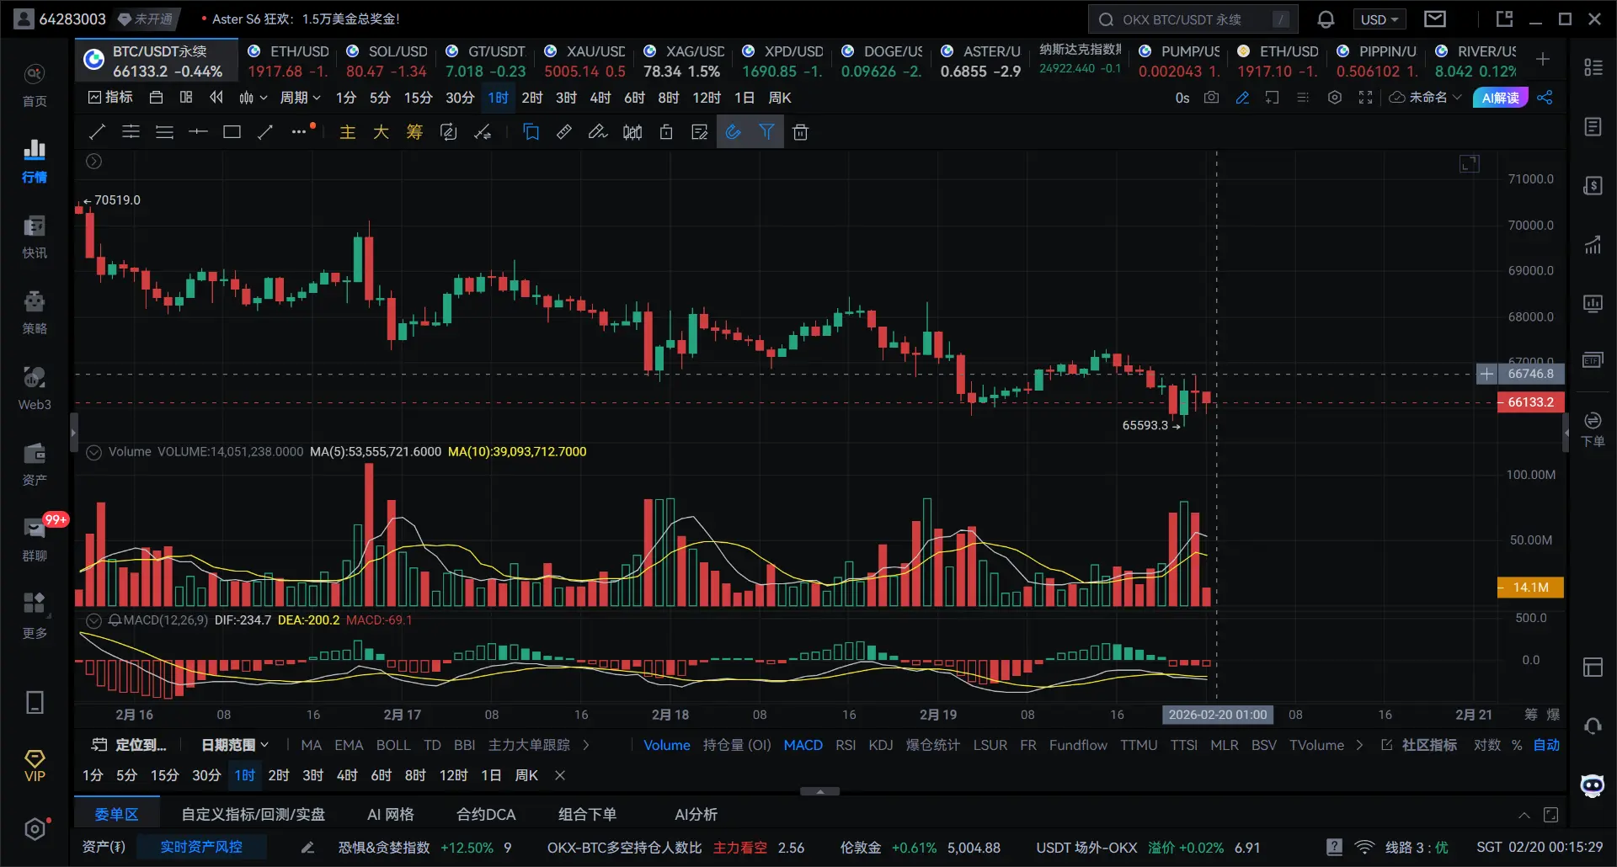This screenshot has width=1617, height=867.
Task: Click the 66746.8 crosshair price label plus
Action: [1486, 374]
